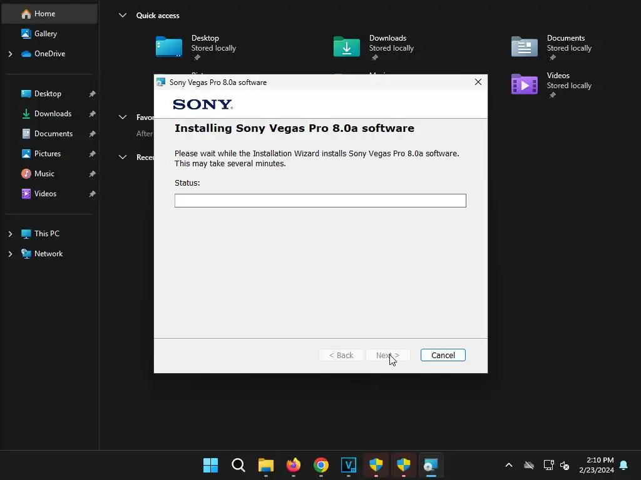Open the second shield icon on taskbar
This screenshot has width=641, height=480.
404,465
